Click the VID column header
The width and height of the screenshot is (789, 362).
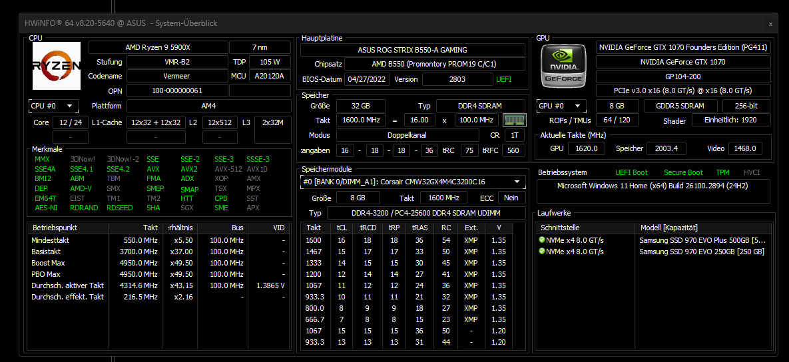pos(269,228)
